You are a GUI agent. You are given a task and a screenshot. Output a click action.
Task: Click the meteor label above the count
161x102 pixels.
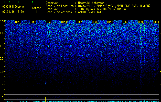(36, 8)
